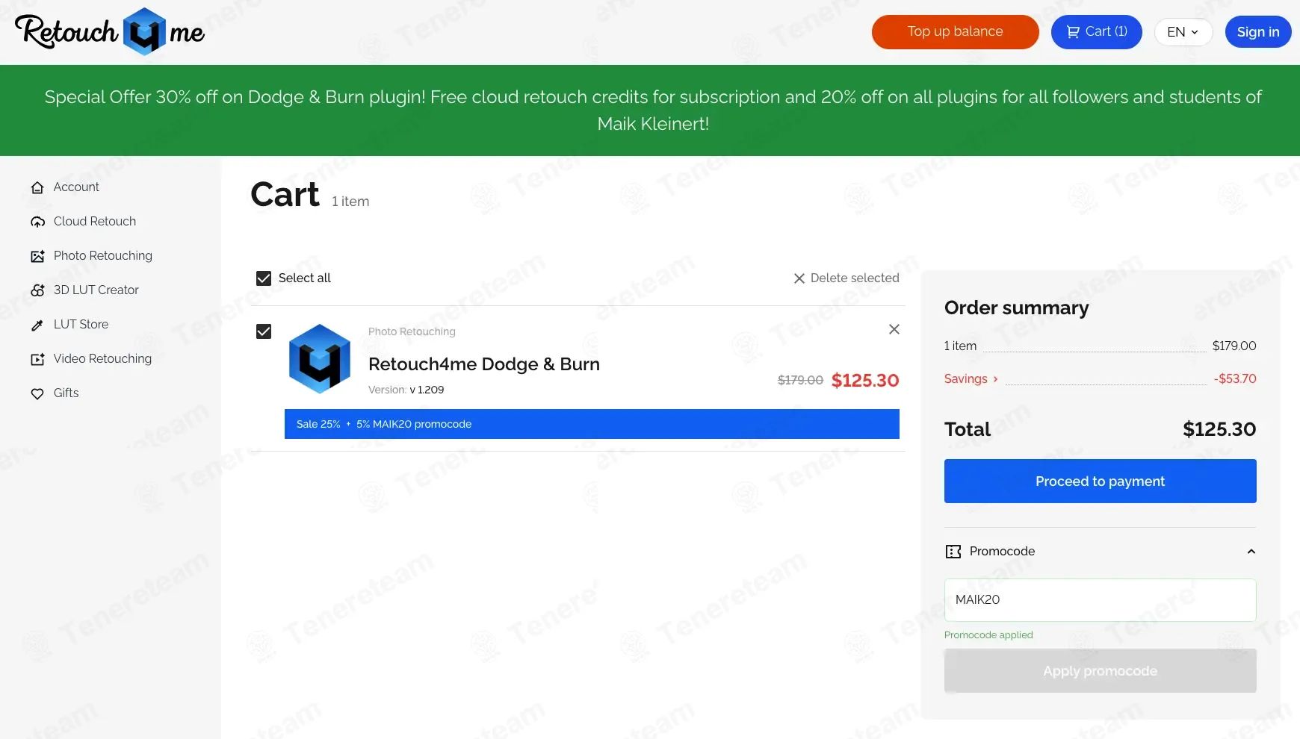Expand Savings details
Screen dimensions: 1300x739
(x=971, y=378)
